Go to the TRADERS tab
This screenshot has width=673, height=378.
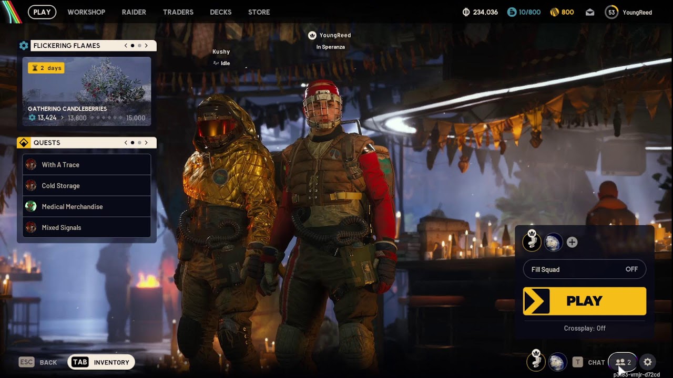click(x=178, y=12)
